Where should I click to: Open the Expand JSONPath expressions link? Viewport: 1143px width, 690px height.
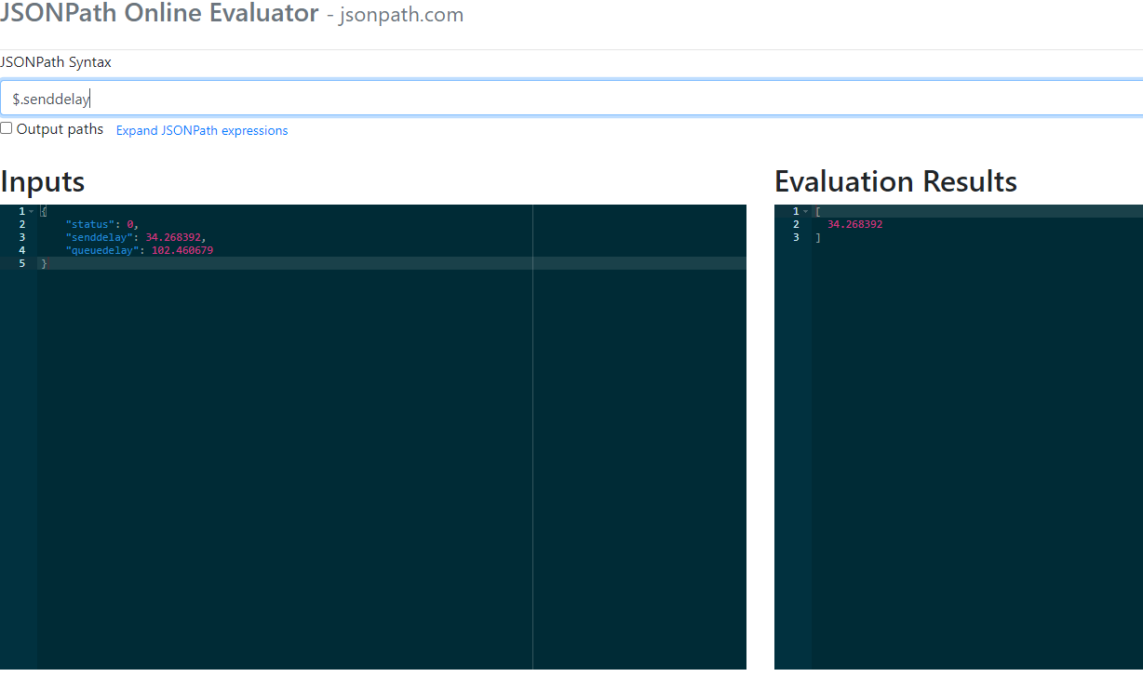[201, 130]
